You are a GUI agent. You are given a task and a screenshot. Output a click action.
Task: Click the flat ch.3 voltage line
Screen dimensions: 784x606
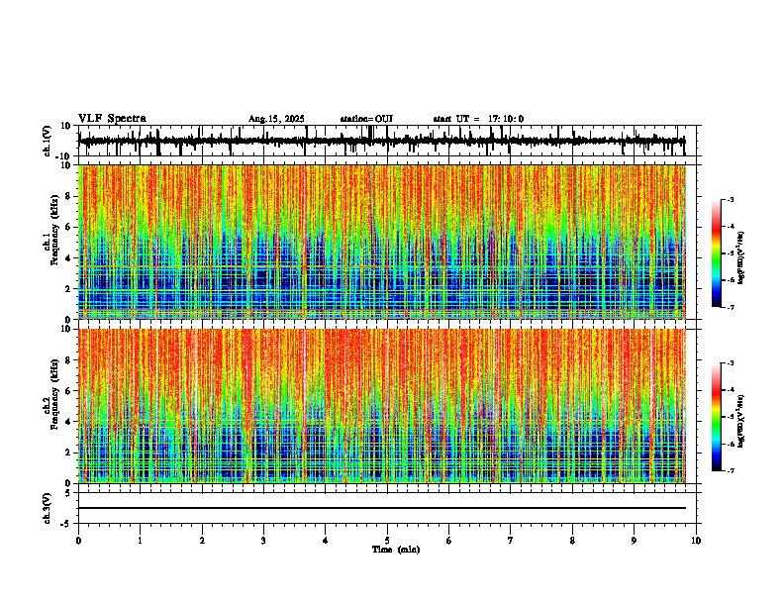tap(382, 508)
